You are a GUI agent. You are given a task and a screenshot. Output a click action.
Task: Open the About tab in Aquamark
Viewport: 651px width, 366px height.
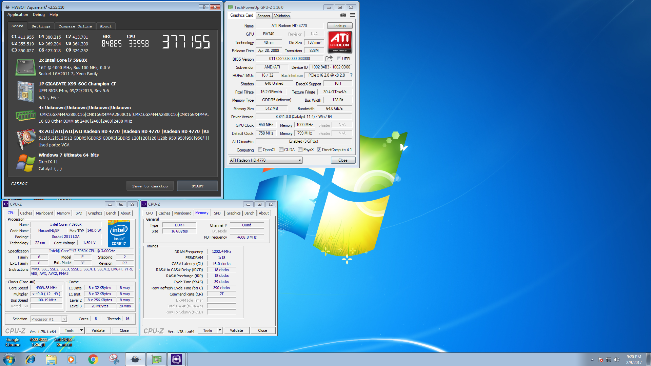click(106, 26)
